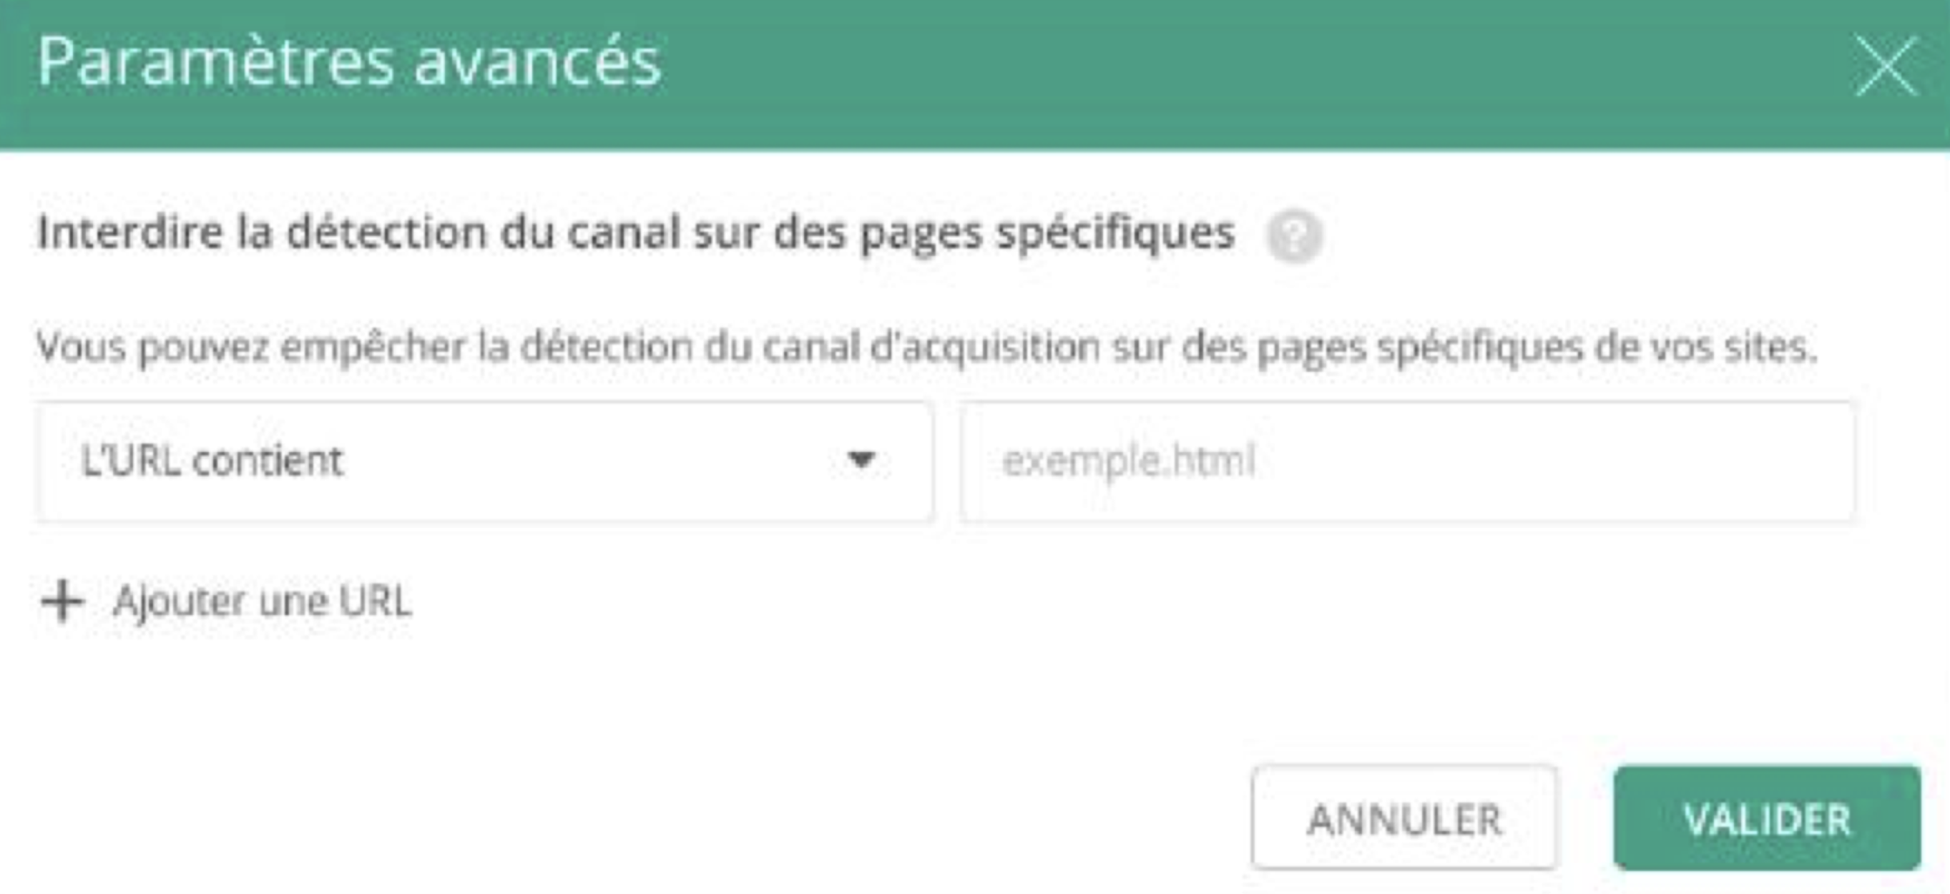Open help tooltip next to Interdire la détection
1950x894 pixels.
(1295, 235)
